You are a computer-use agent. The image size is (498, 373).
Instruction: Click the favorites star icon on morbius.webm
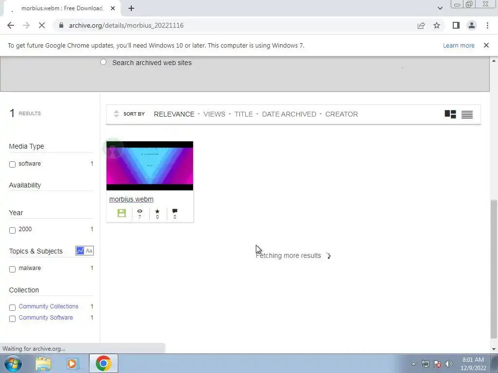click(157, 211)
